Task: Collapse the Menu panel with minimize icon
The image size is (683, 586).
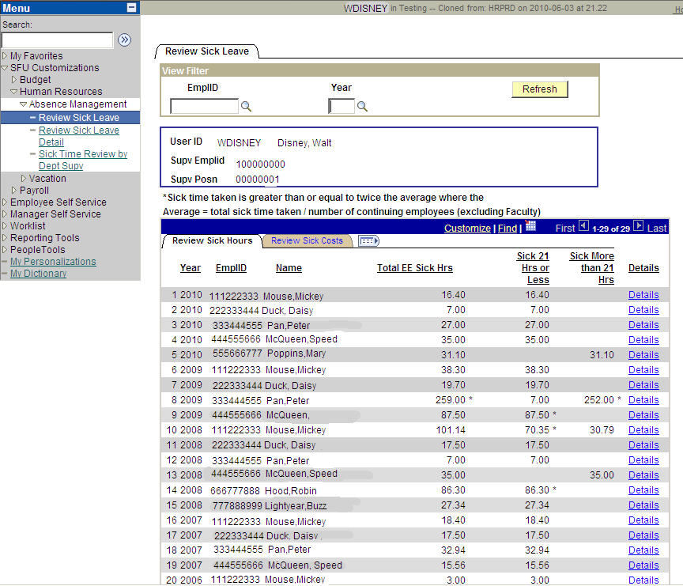Action: 131,8
